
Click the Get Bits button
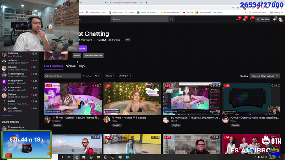(263, 20)
